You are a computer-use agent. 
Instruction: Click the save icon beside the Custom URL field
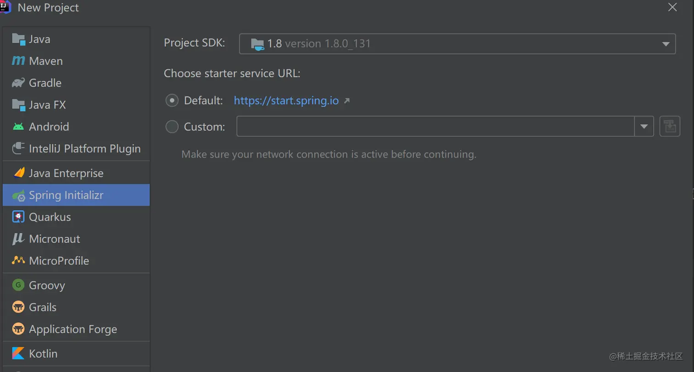[x=670, y=126]
